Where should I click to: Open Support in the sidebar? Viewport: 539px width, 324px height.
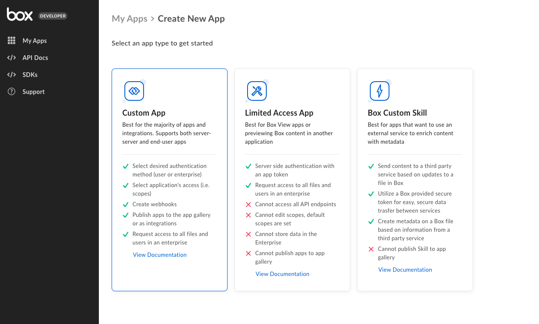point(33,92)
